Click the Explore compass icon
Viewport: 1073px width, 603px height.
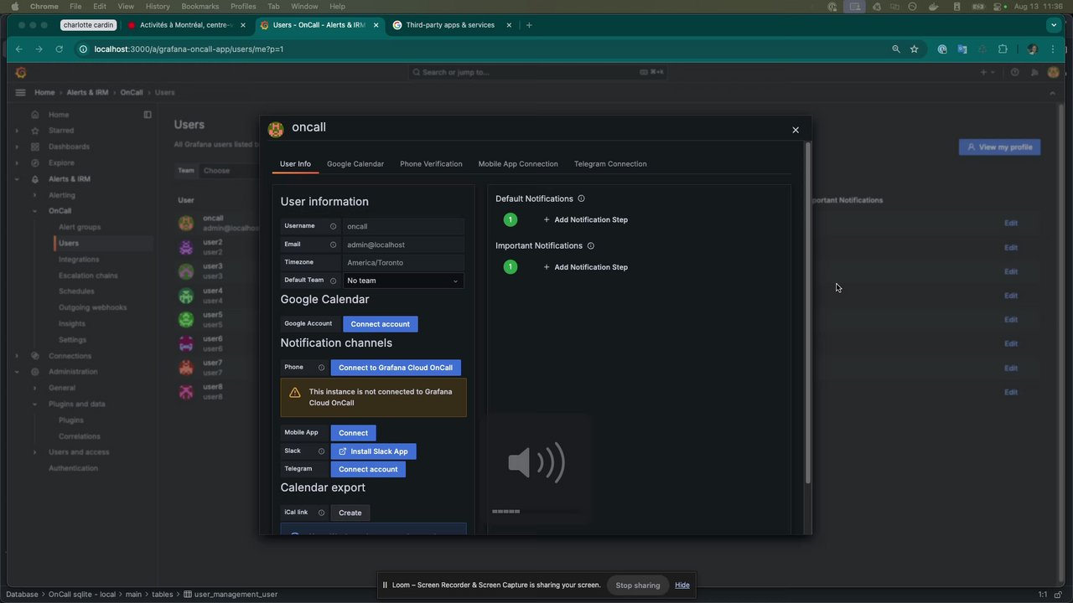point(35,162)
